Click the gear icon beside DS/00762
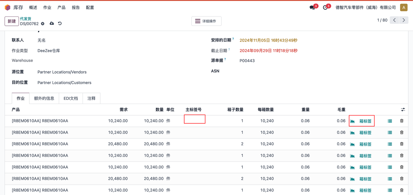This screenshot has width=413, height=195. tap(43, 24)
